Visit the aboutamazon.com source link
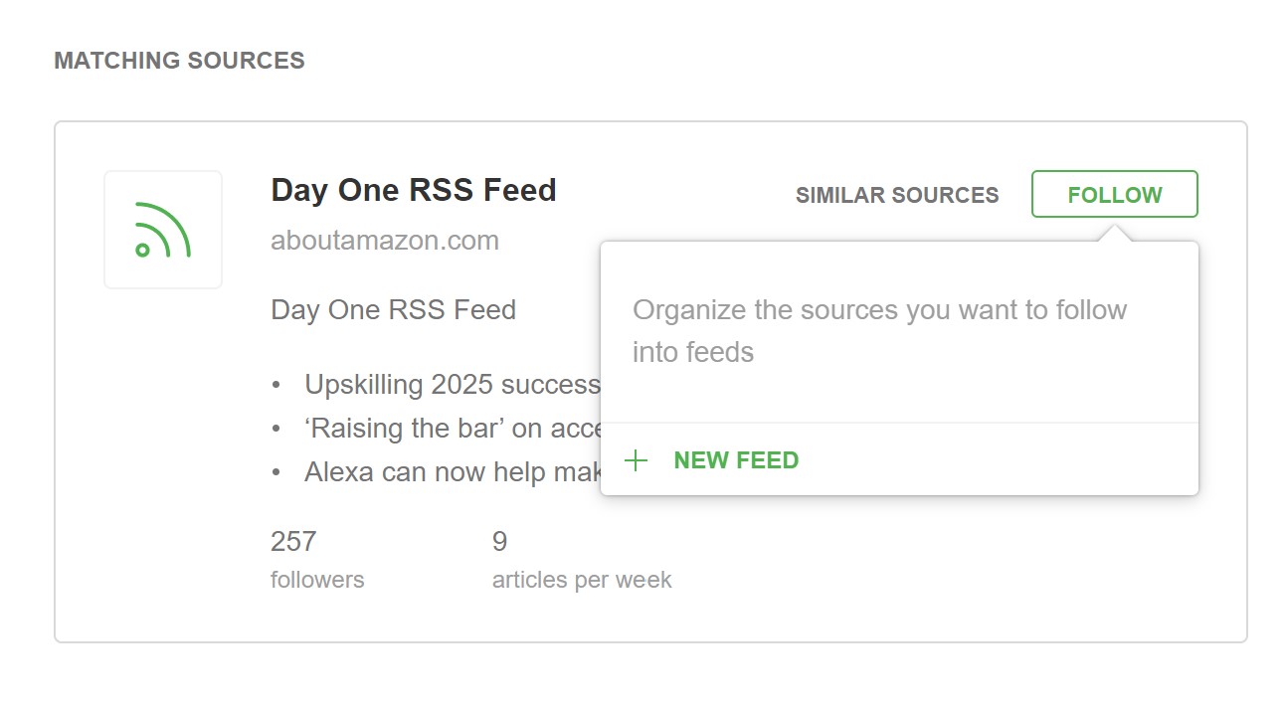 384,241
